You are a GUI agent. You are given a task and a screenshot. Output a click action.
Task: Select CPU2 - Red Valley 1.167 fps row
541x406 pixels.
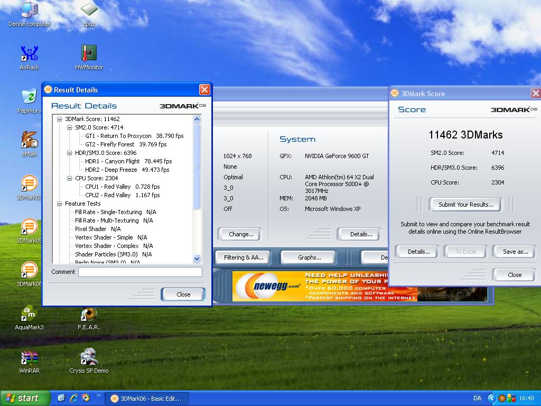123,195
